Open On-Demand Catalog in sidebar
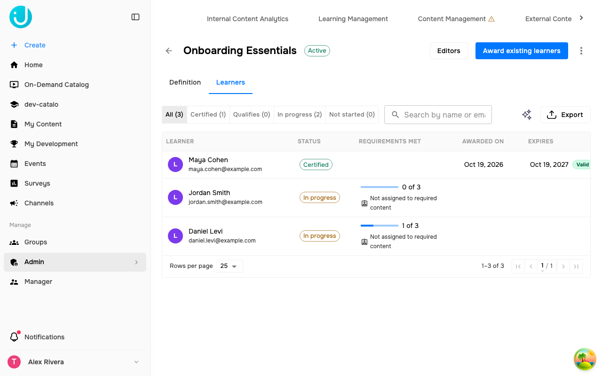The height and width of the screenshot is (376, 602). (x=75, y=85)
